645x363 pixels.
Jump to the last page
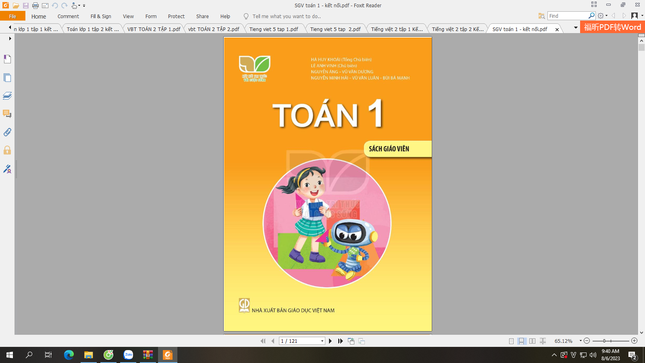coord(341,341)
